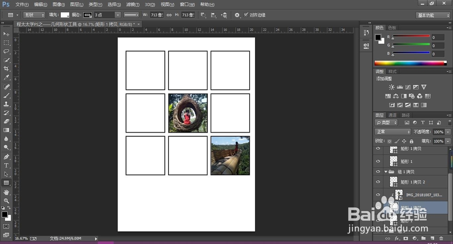Toggle Quick Mask mode icon
Viewport: 453px width, 244px height.
click(6, 226)
